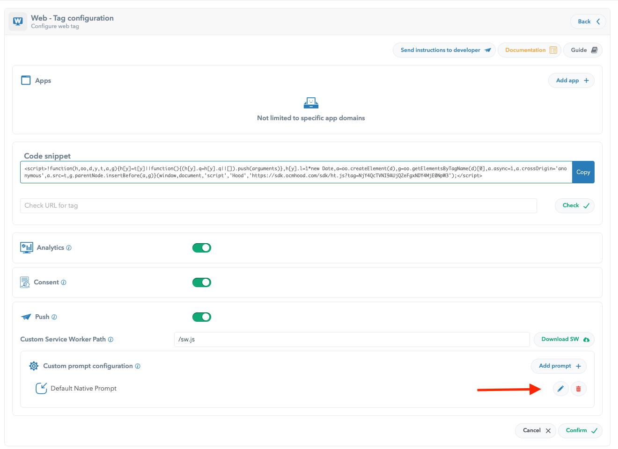618x449 pixels.
Task: Click the Push paper plane icon
Action: [26, 317]
